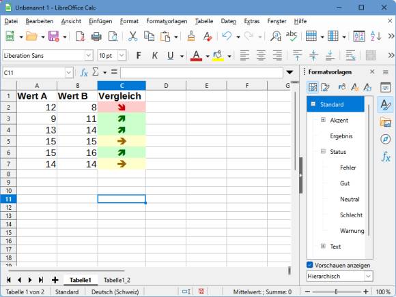Click the Cut scissors icon
The width and height of the screenshot is (396, 297).
click(x=132, y=37)
